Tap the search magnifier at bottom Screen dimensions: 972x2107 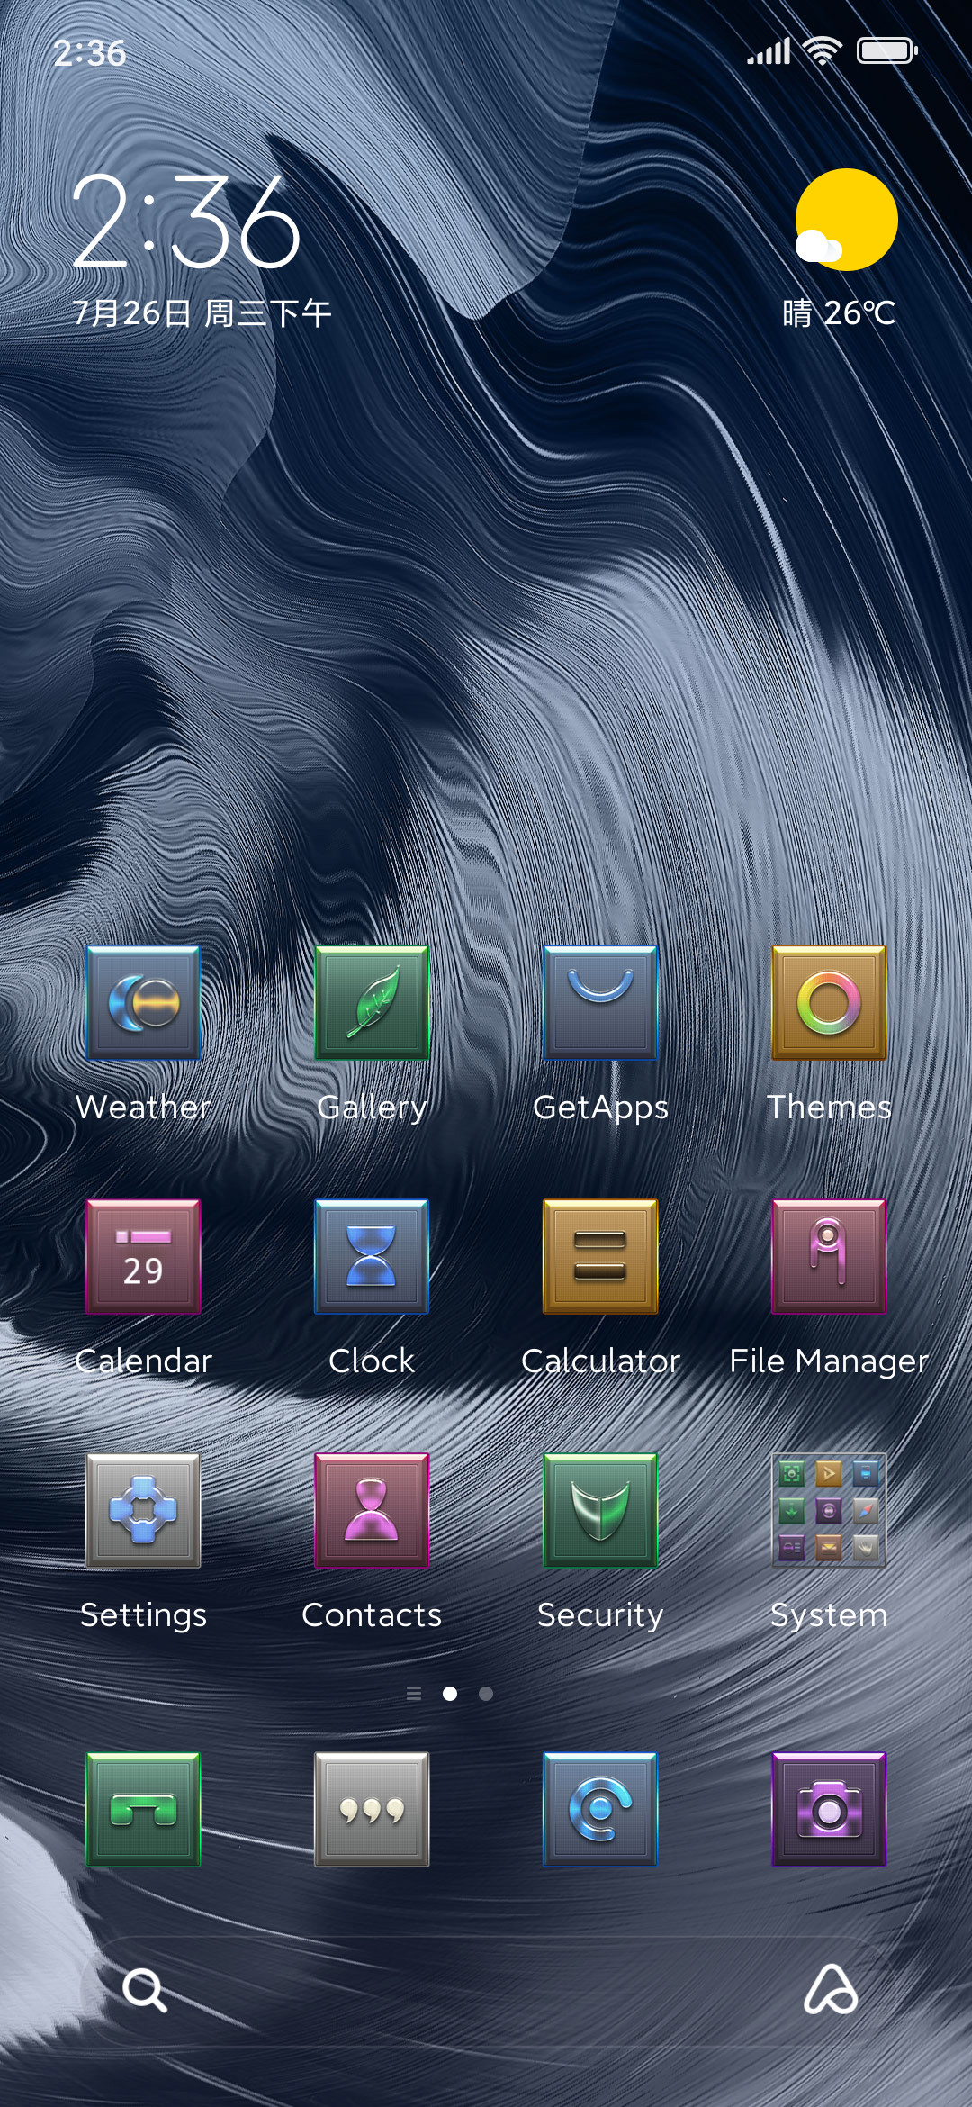coord(145,1989)
